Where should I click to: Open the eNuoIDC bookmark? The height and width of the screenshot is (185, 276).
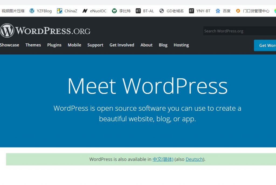(95, 11)
